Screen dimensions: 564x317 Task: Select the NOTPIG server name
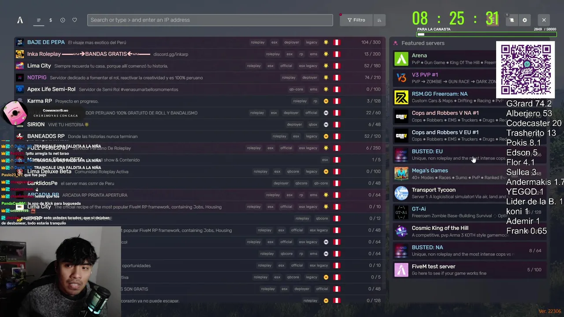click(x=37, y=77)
